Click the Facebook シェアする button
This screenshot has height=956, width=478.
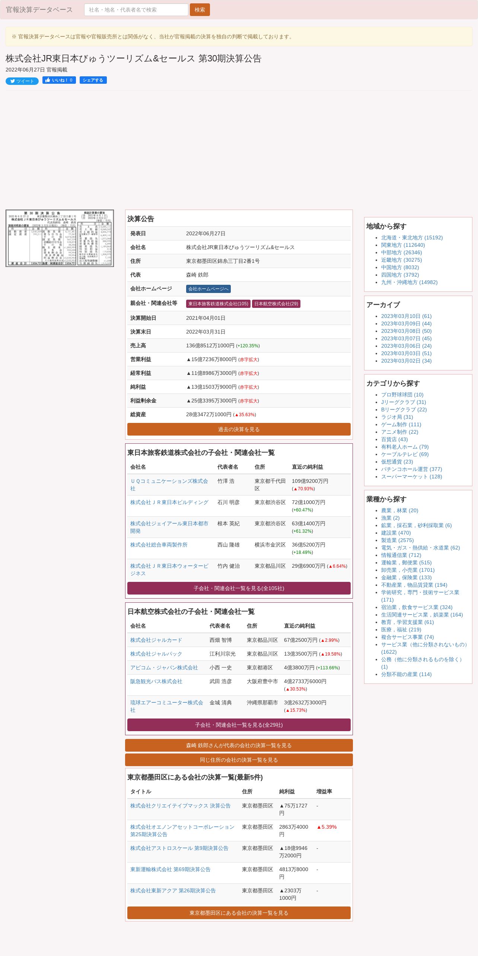pyautogui.click(x=93, y=80)
